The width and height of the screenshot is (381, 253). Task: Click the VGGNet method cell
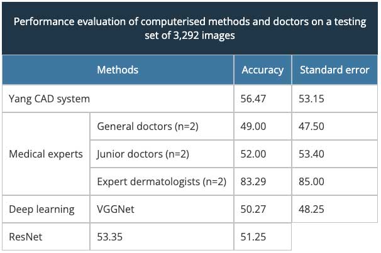click(x=115, y=209)
